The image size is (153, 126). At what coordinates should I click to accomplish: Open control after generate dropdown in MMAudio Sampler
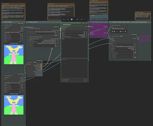click(x=74, y=37)
